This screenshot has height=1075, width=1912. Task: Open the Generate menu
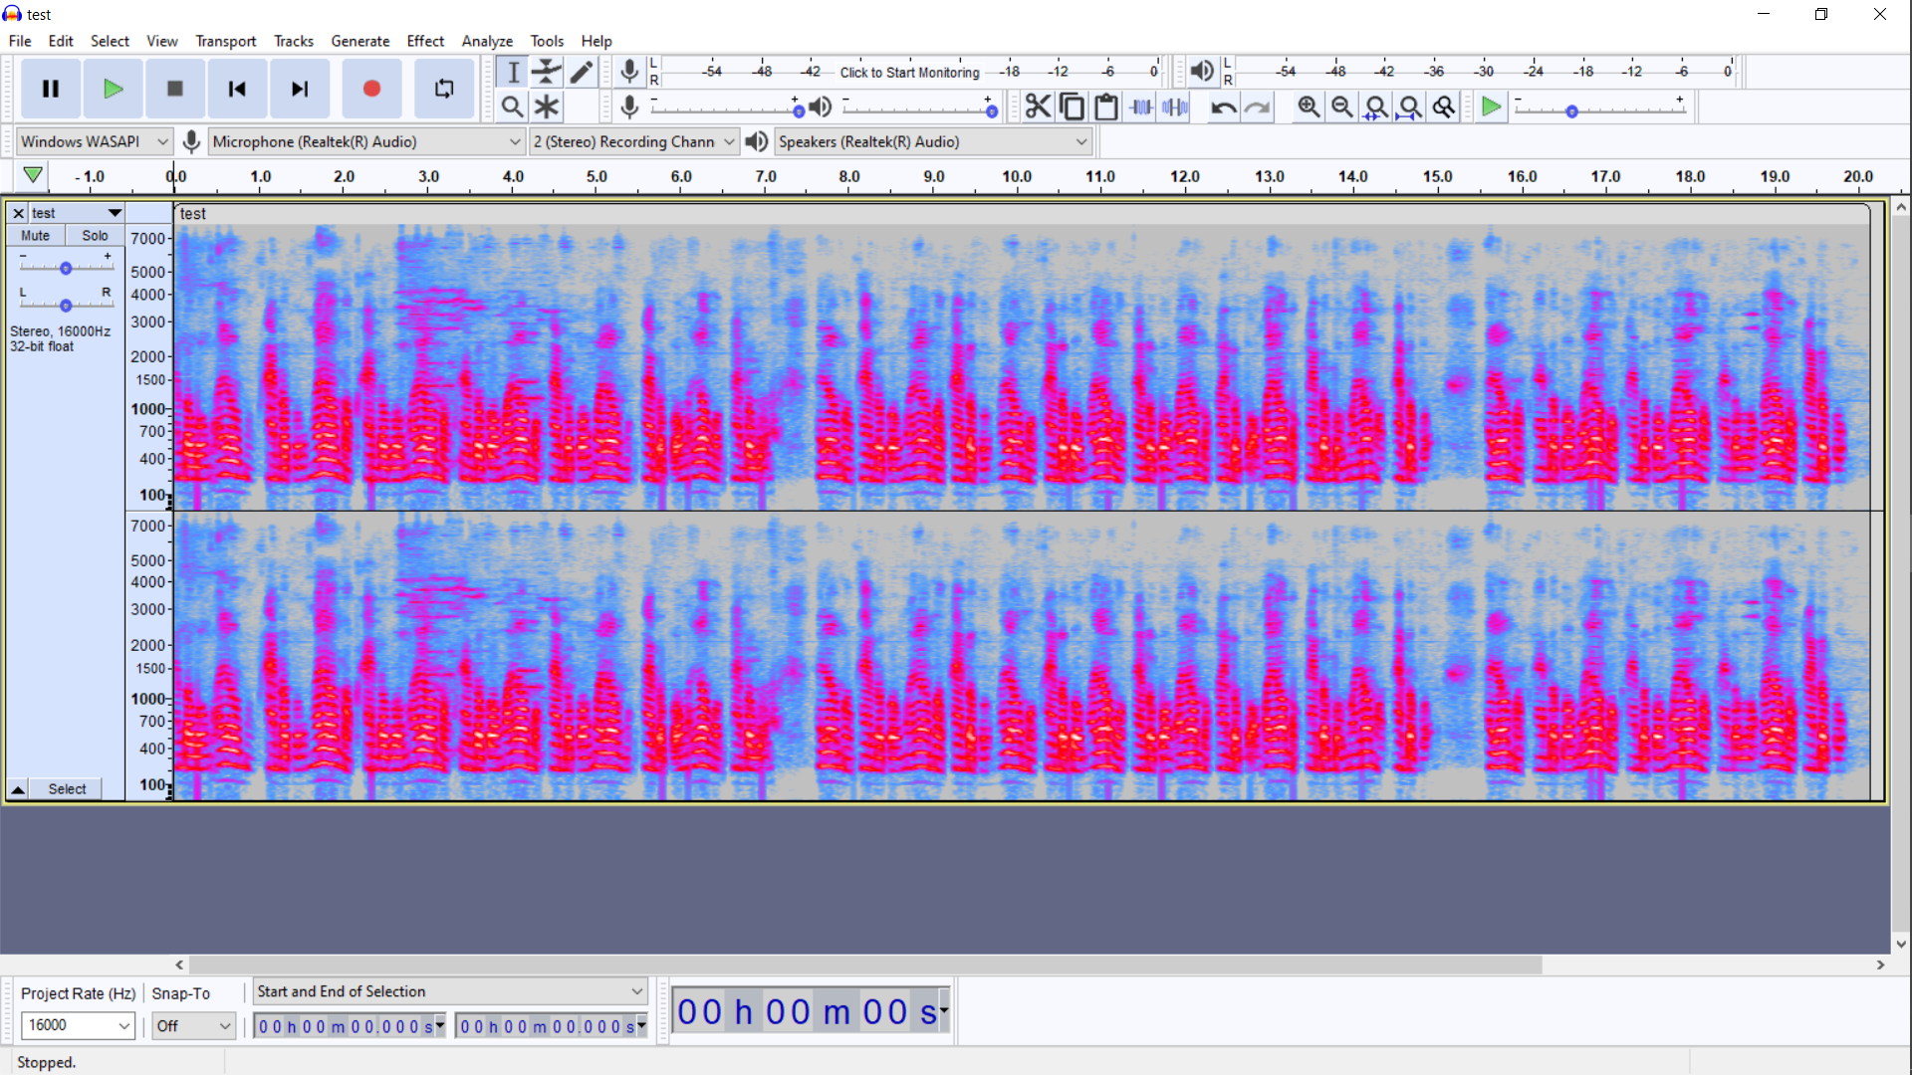click(360, 41)
